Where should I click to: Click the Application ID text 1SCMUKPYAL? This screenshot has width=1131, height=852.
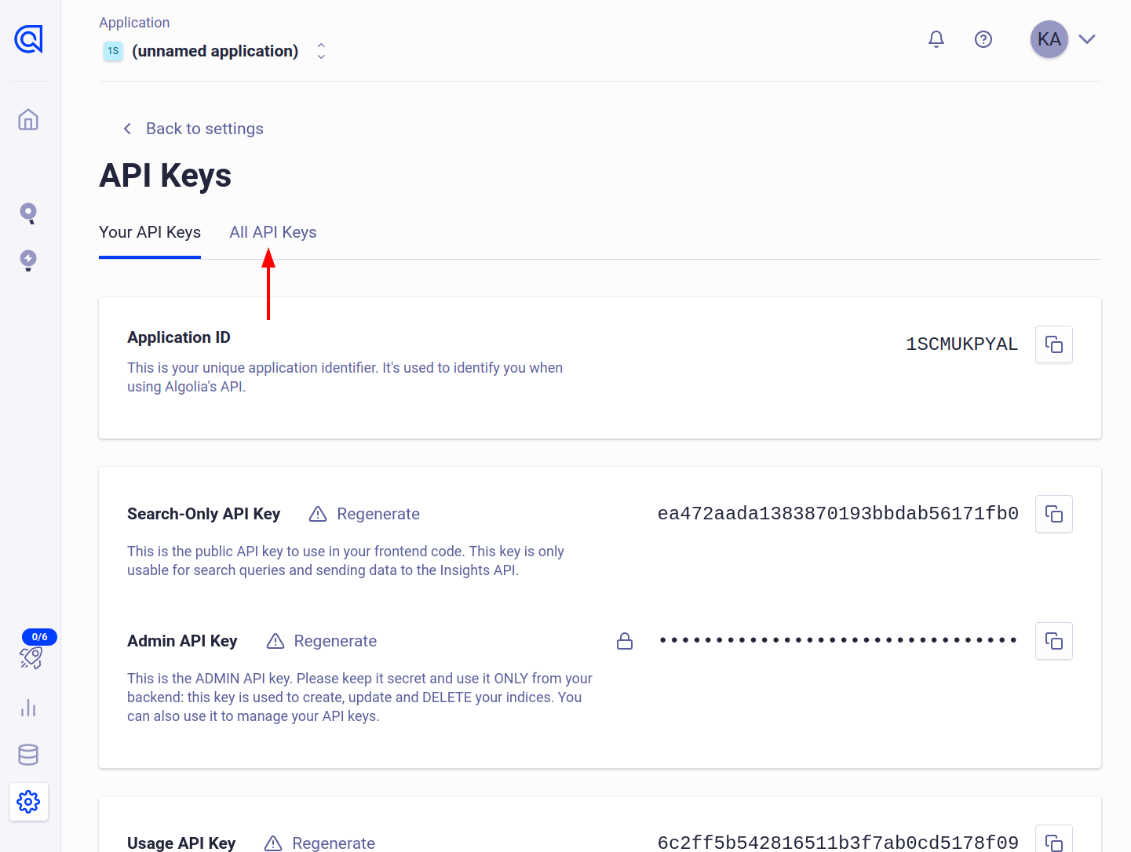pyautogui.click(x=962, y=344)
